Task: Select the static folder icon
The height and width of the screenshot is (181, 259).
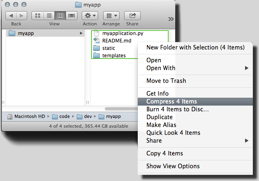Action: pos(97,48)
